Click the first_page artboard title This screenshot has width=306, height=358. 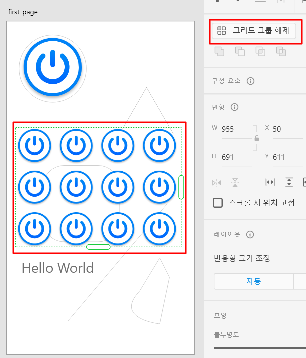point(23,12)
